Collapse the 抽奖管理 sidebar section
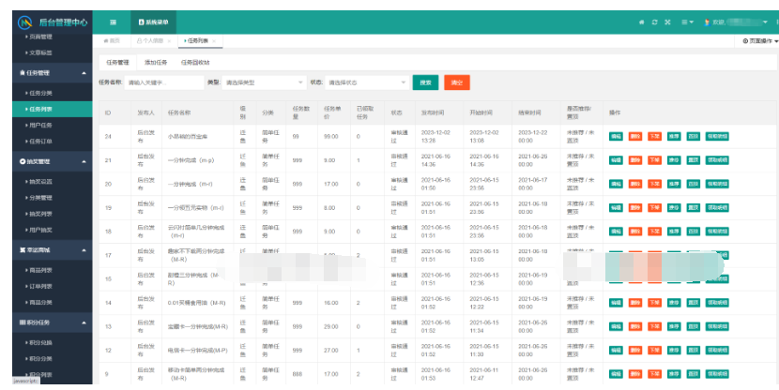The width and height of the screenshot is (779, 390). tap(84, 161)
